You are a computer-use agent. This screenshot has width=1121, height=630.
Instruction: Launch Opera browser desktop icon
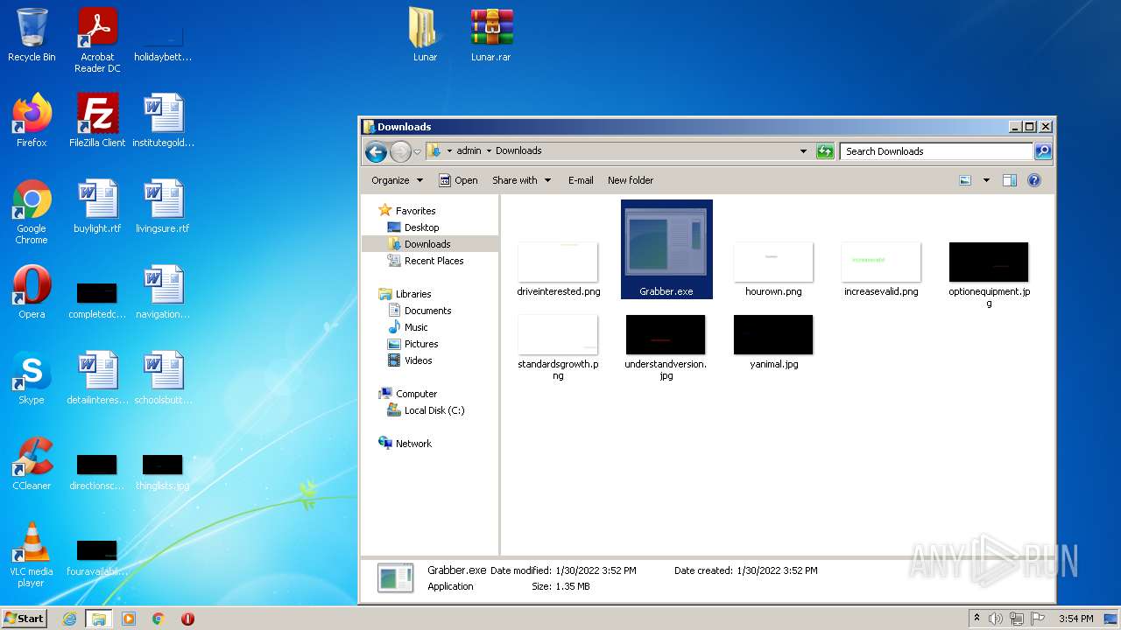point(32,292)
